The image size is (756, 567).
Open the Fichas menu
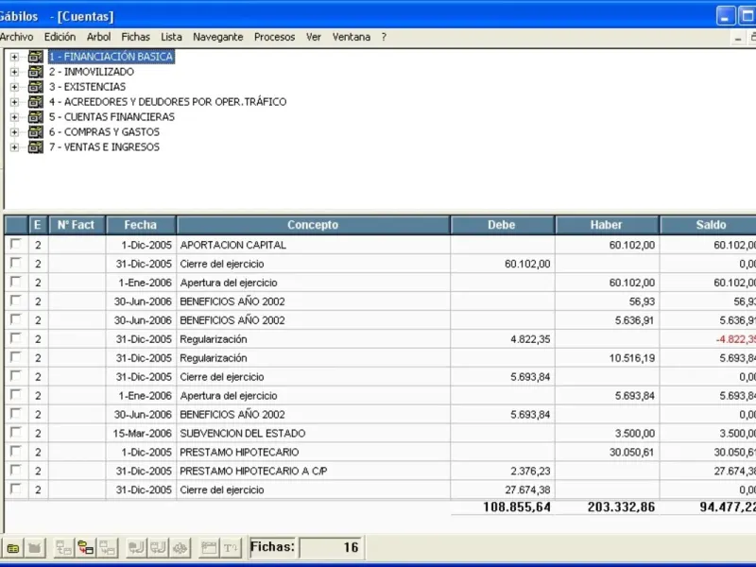coord(135,37)
